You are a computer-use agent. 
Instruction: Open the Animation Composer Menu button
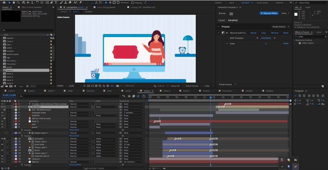pos(285,13)
